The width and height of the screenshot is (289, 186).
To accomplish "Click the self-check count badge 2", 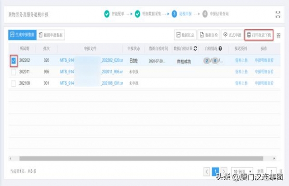I will click(207, 61).
